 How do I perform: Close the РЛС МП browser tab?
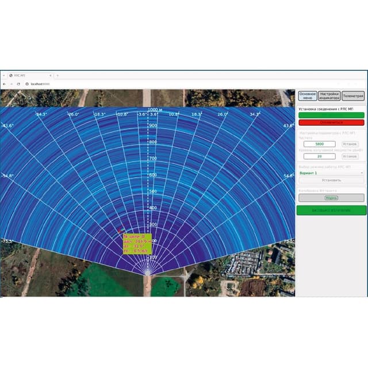[51, 75]
